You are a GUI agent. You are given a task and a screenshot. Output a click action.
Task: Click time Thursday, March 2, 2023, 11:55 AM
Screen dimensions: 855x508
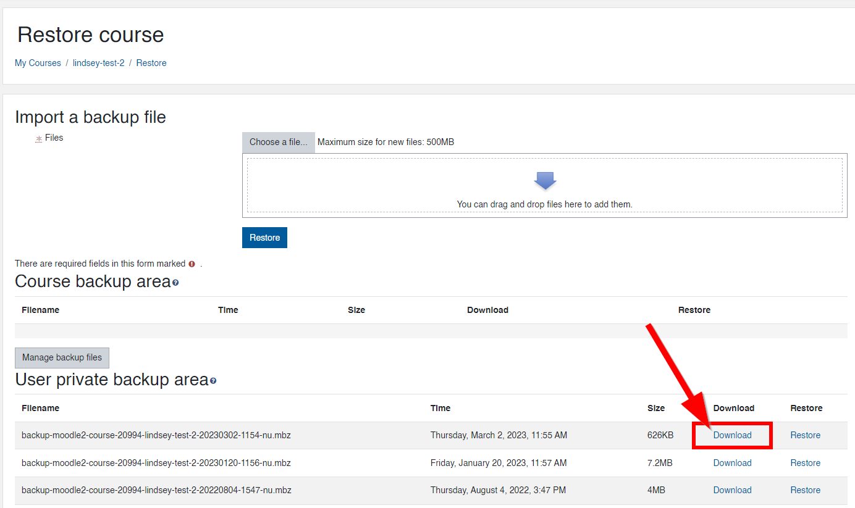(x=499, y=435)
